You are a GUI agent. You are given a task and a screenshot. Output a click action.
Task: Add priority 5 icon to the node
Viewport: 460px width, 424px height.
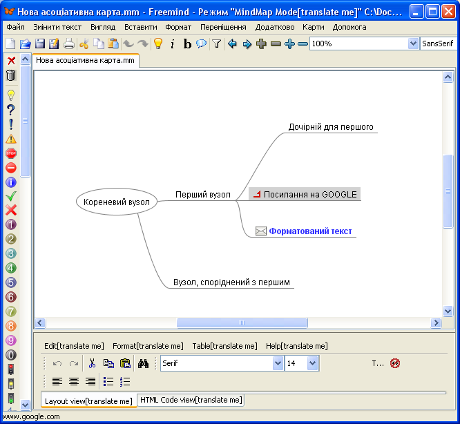tap(11, 282)
